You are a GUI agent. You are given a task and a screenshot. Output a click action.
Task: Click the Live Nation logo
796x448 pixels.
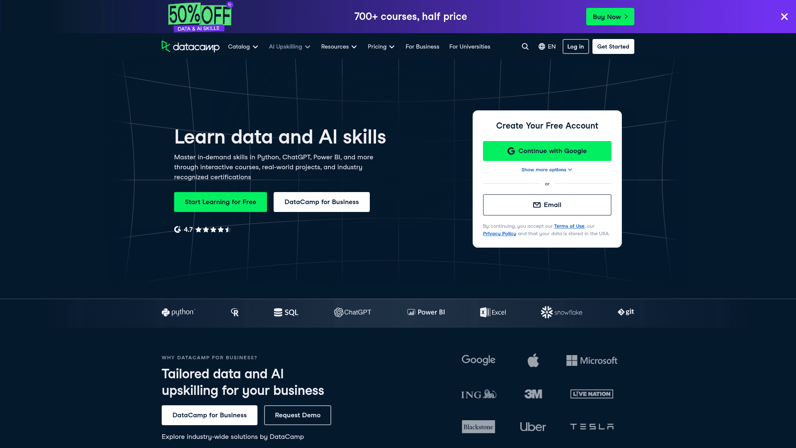click(592, 394)
